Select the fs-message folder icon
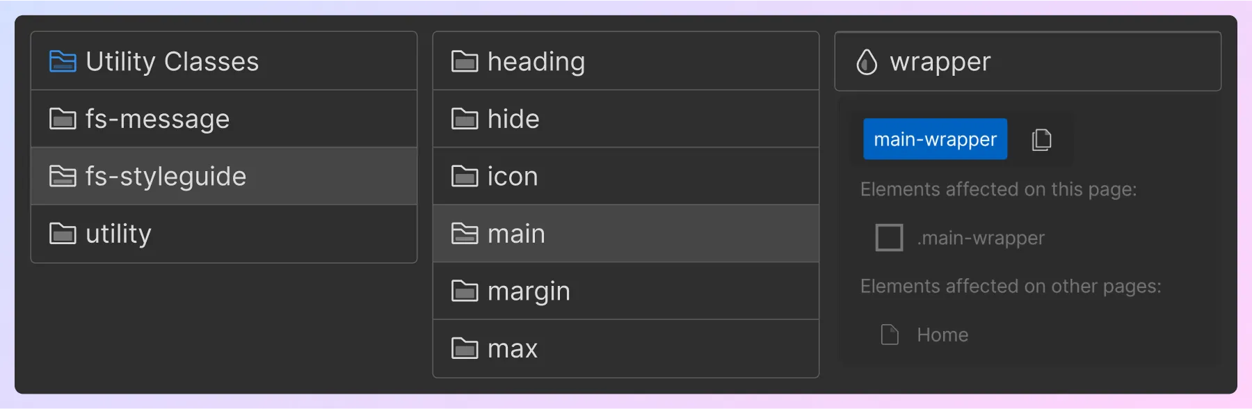 point(63,118)
